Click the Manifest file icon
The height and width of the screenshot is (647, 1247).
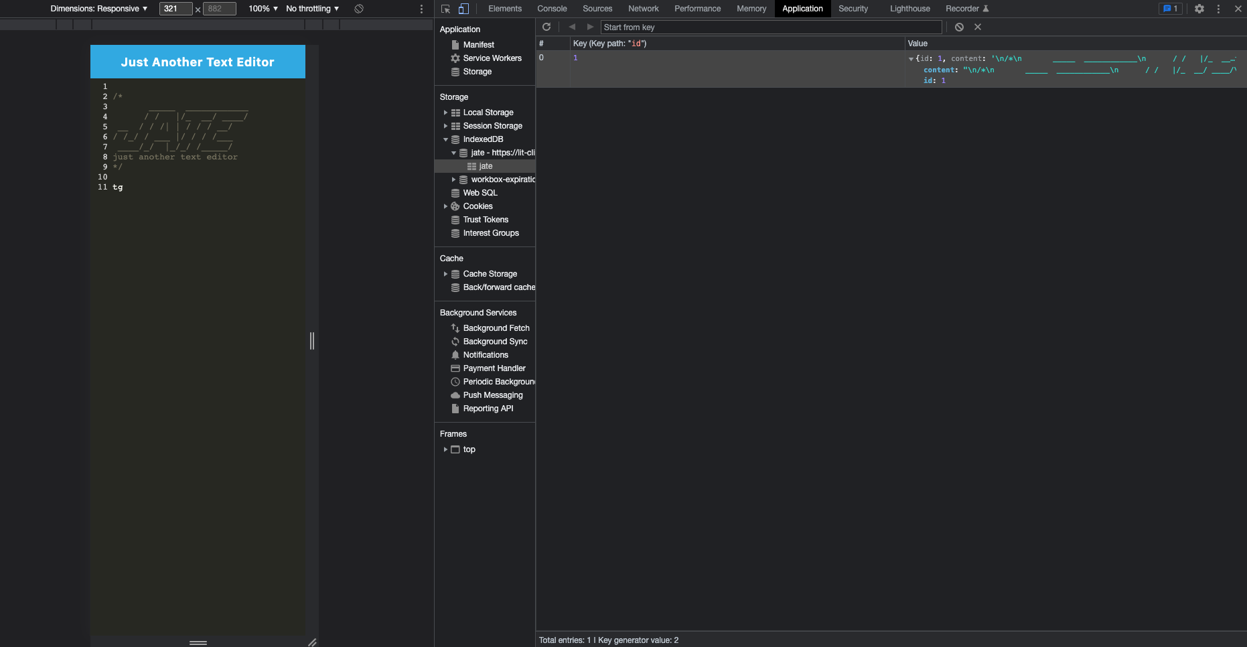pyautogui.click(x=455, y=45)
